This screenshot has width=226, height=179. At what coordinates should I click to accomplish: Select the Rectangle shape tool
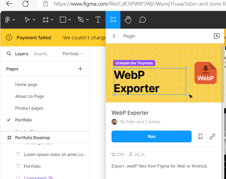click(x=63, y=20)
